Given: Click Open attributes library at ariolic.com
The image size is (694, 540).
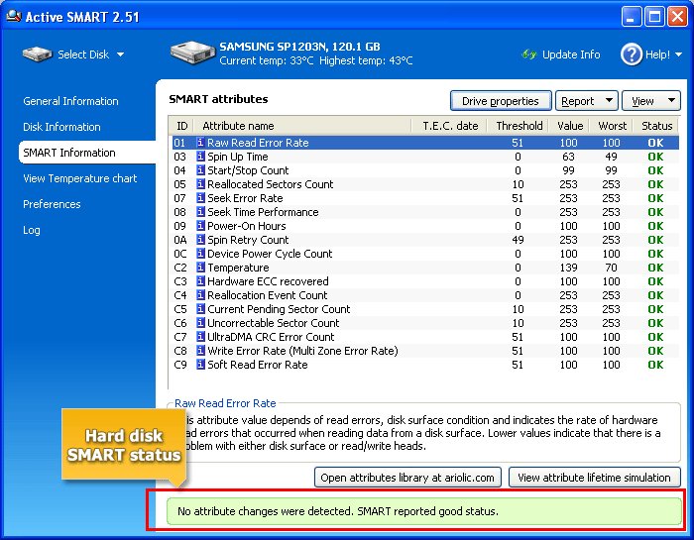Looking at the screenshot, I should (408, 478).
